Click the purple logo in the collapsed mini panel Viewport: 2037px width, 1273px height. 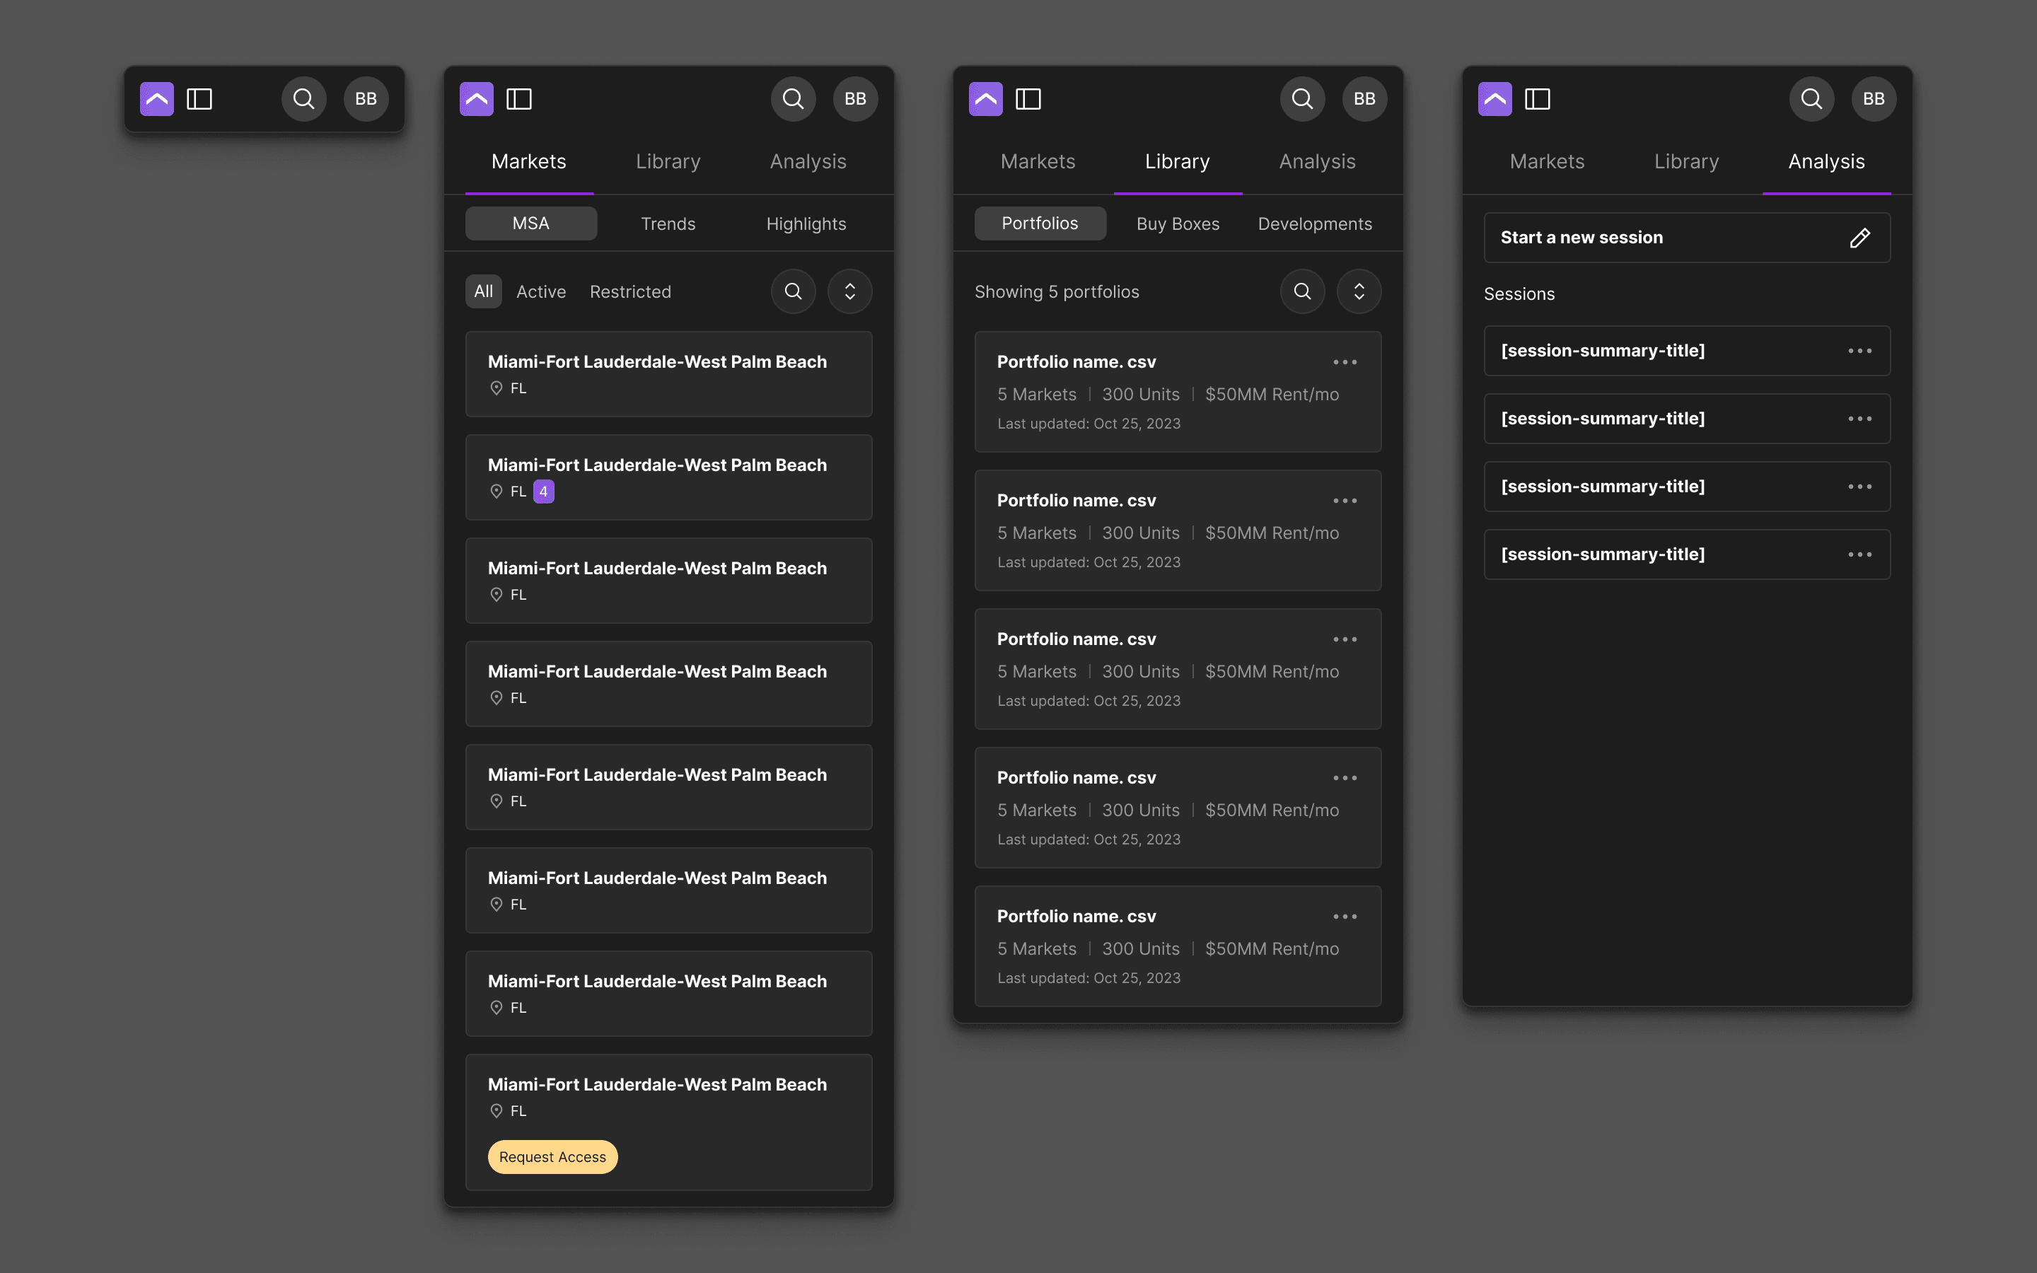pos(156,98)
